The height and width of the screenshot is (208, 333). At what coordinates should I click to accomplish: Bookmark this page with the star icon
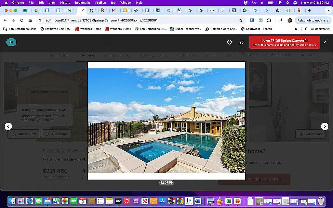click(x=241, y=20)
